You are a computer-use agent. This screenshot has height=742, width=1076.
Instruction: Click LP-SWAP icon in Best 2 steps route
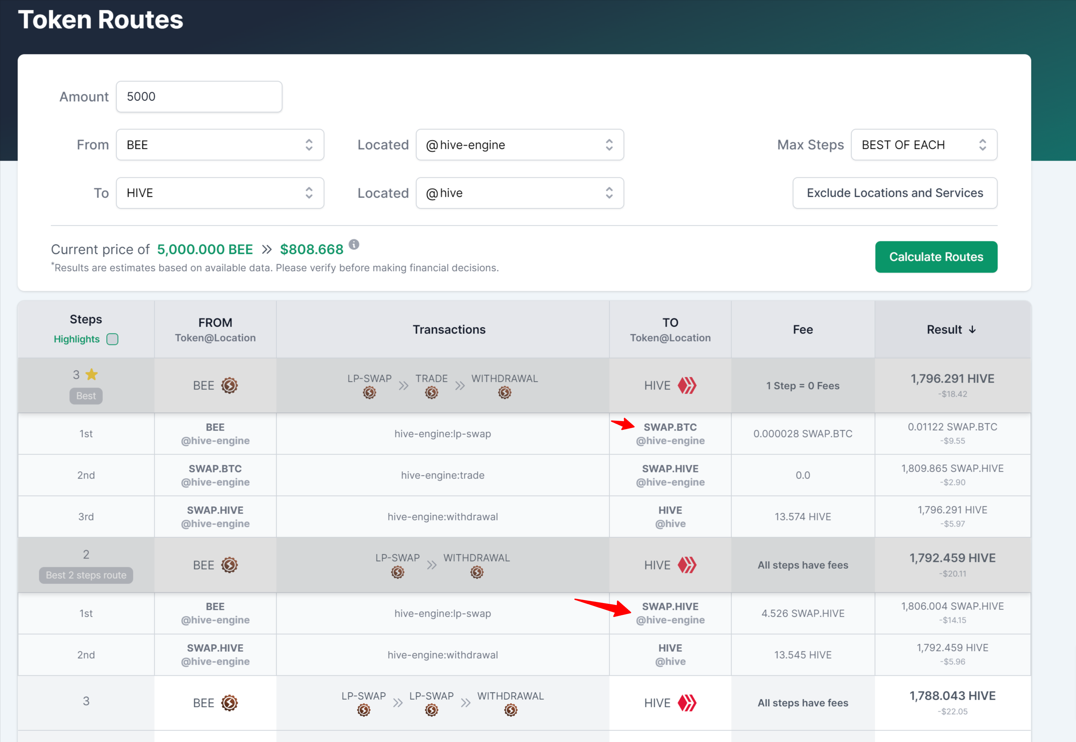(x=397, y=572)
